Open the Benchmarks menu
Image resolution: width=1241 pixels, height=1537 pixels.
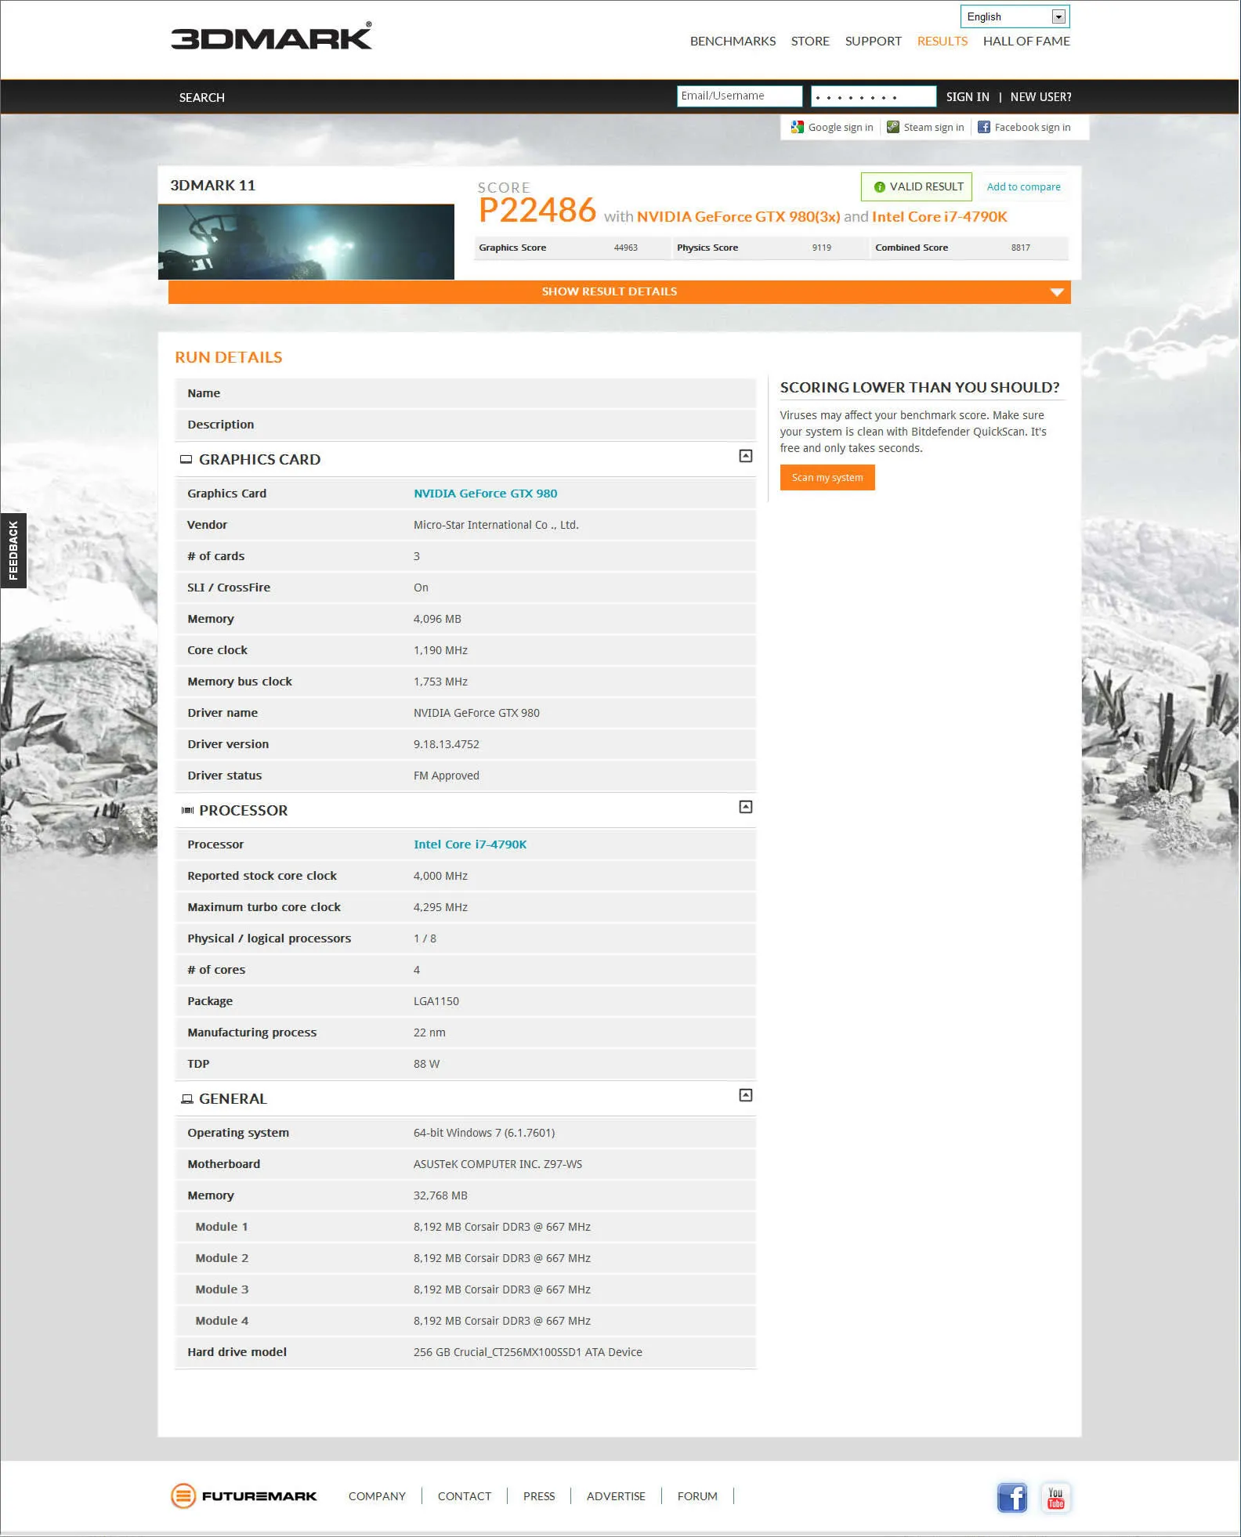733,41
